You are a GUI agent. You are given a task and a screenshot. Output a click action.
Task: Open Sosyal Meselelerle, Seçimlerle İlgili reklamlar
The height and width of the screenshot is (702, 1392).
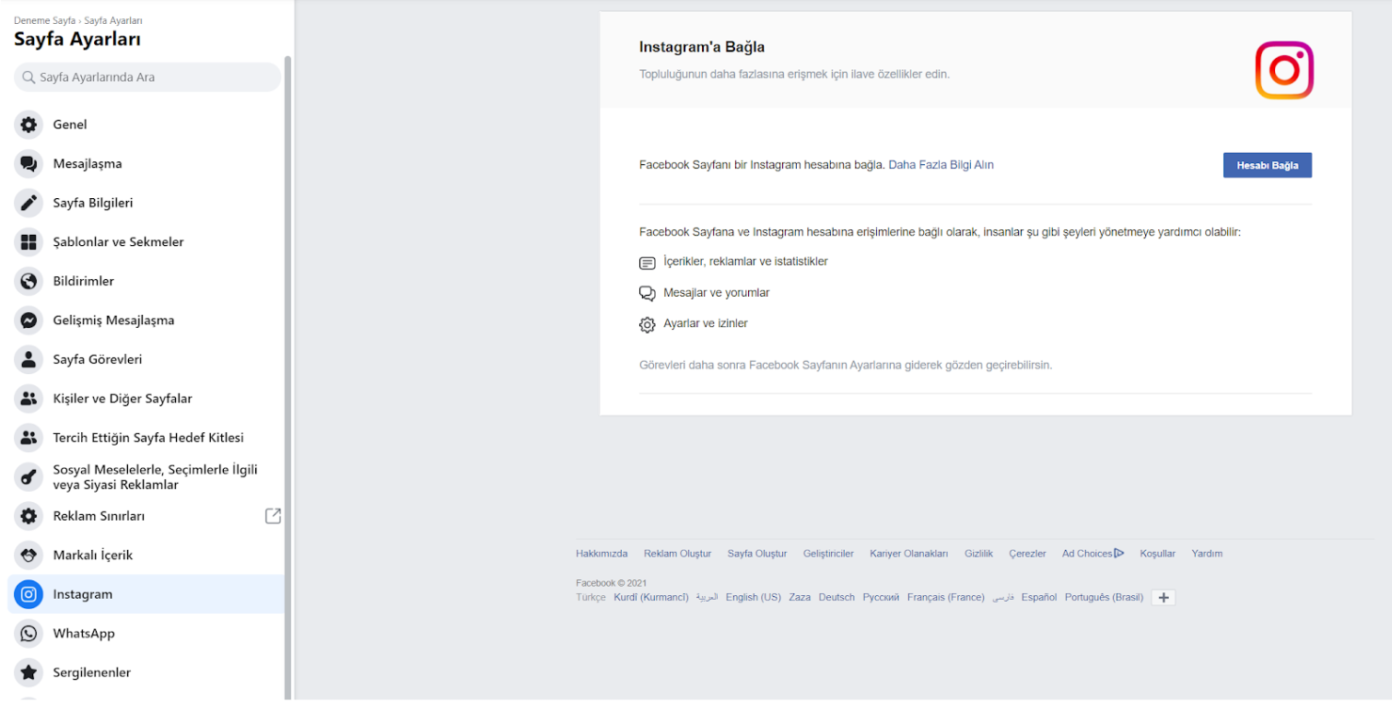click(146, 477)
